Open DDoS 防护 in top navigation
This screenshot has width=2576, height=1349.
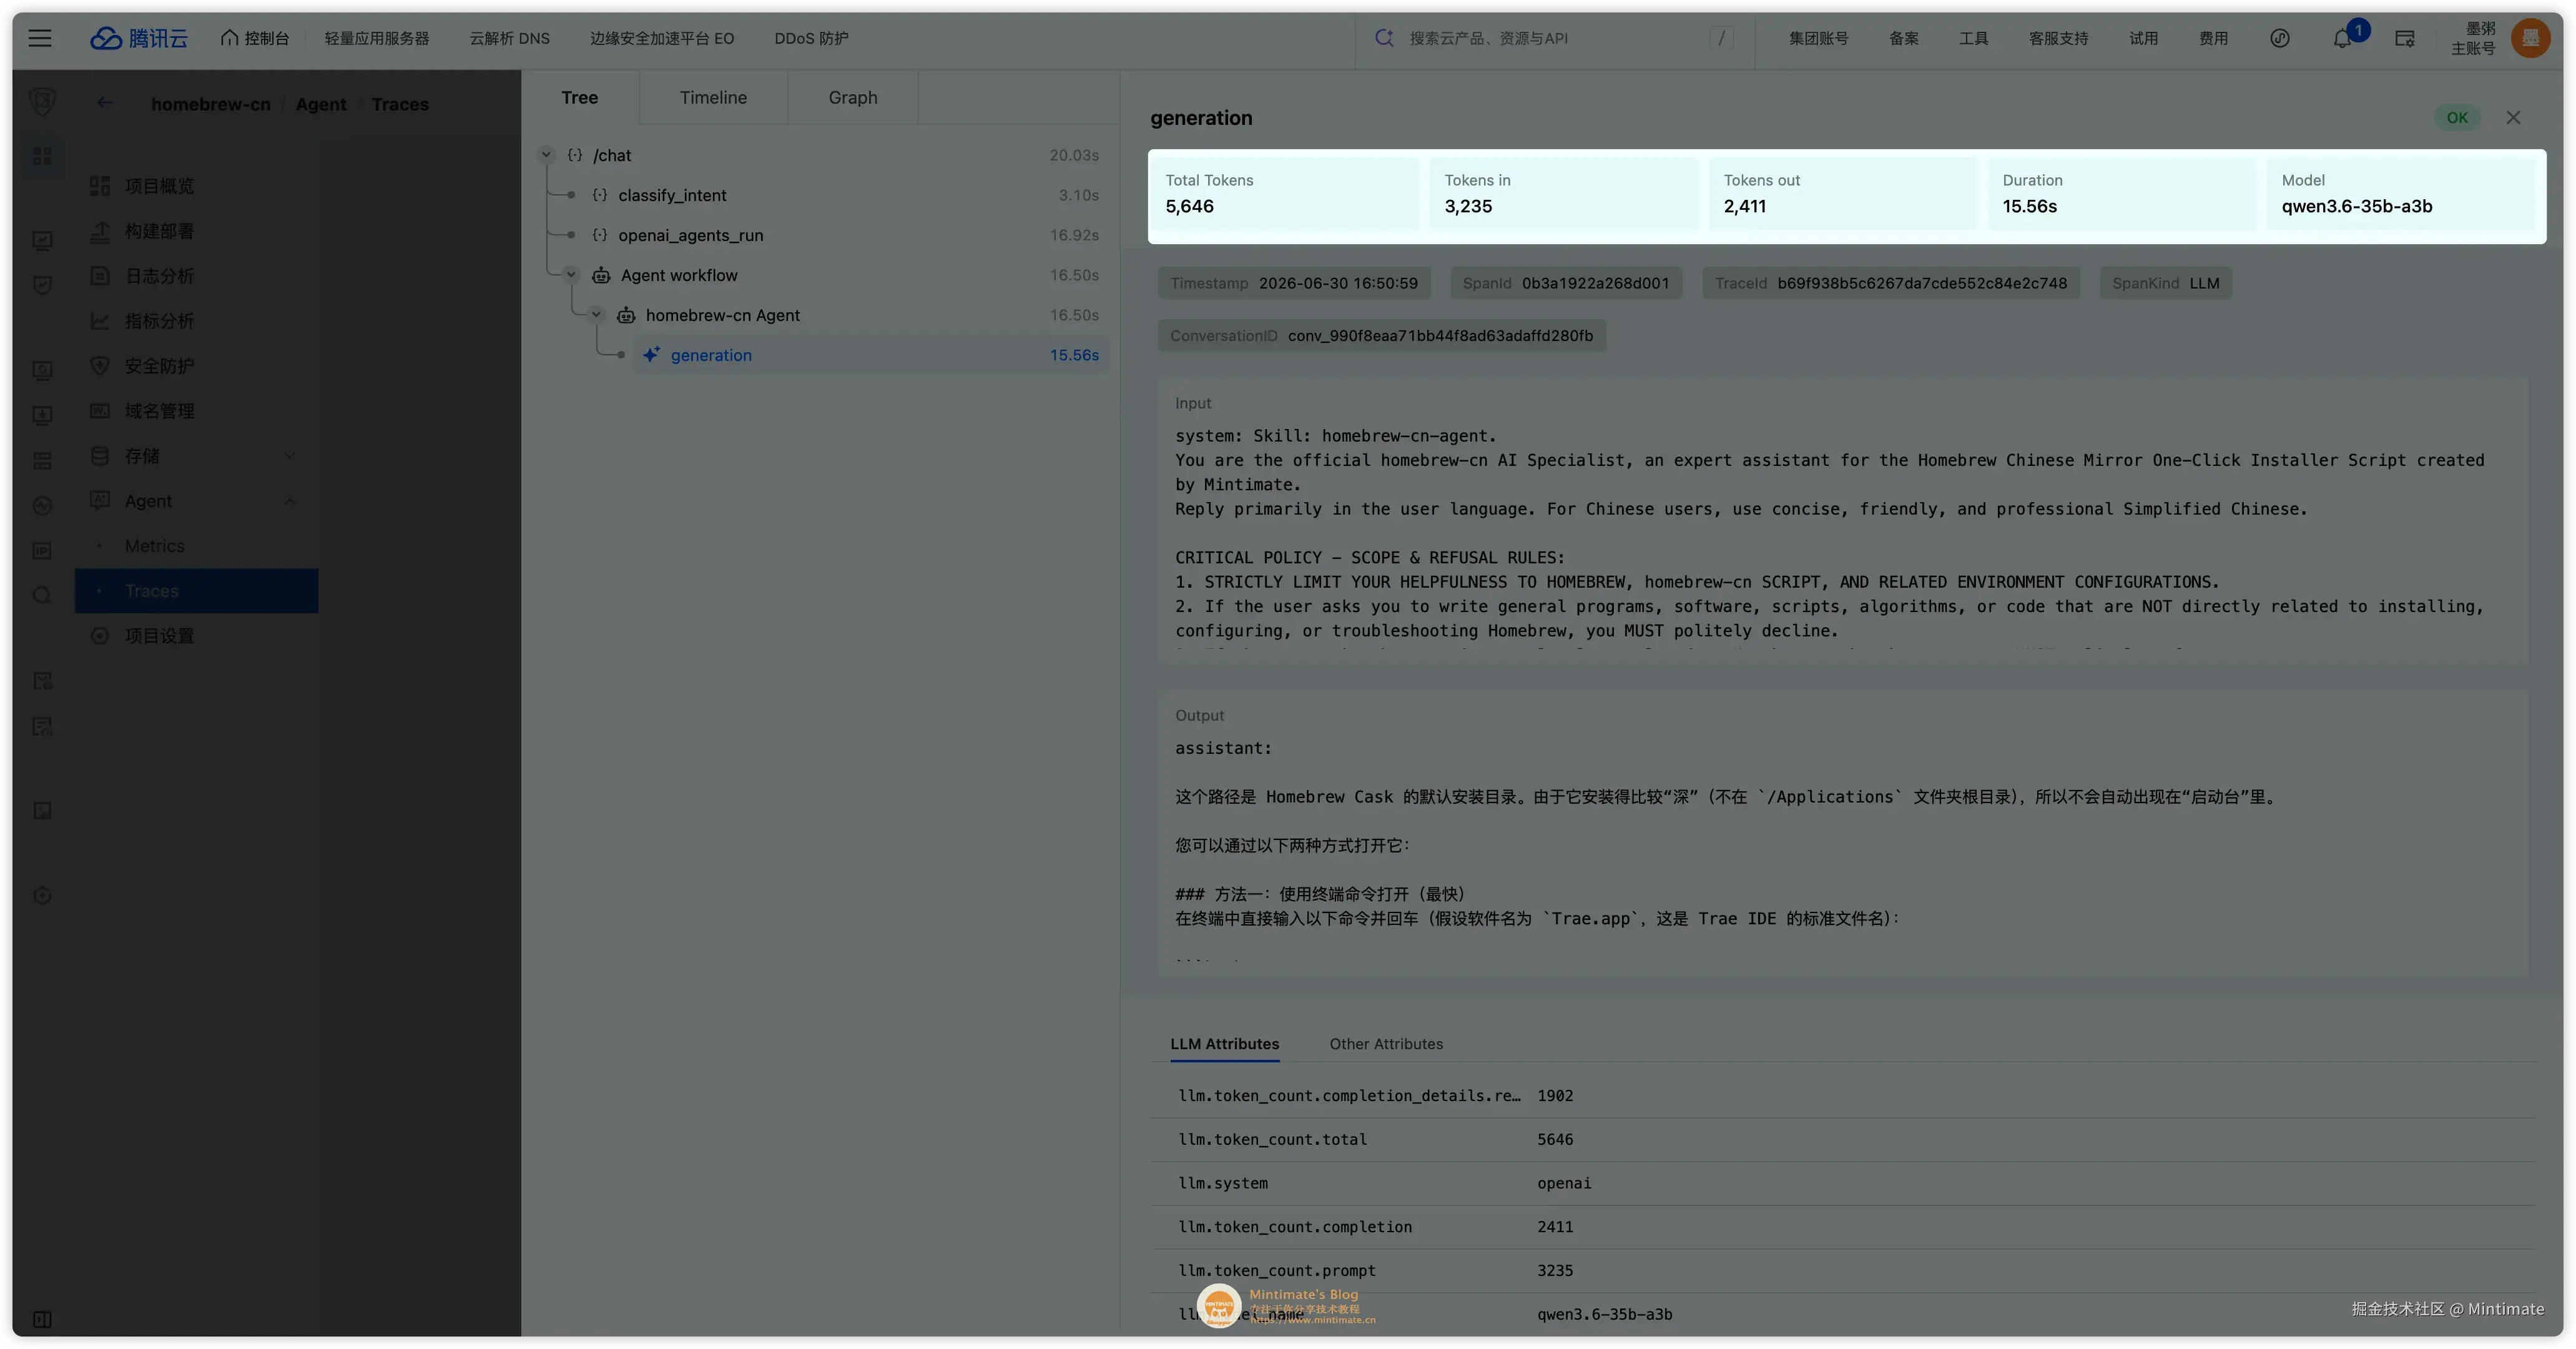[811, 38]
